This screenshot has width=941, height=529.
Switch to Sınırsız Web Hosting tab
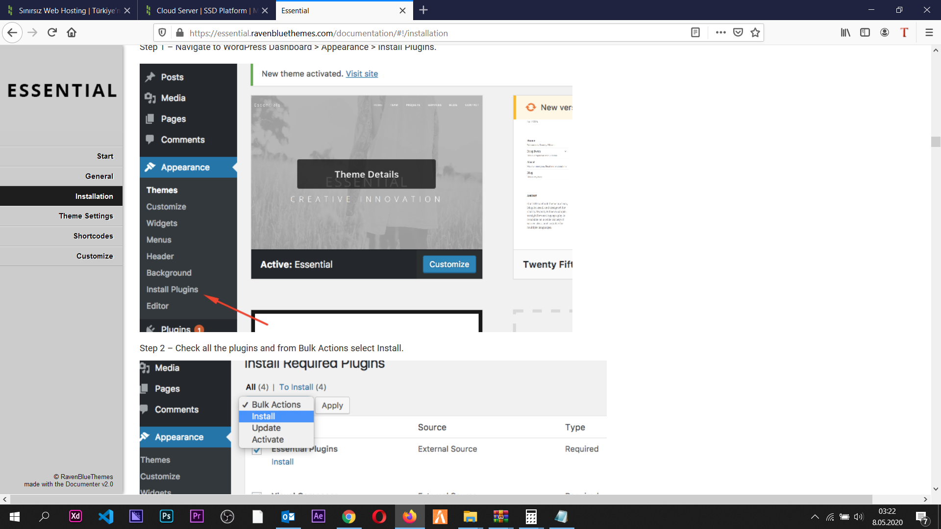point(69,10)
